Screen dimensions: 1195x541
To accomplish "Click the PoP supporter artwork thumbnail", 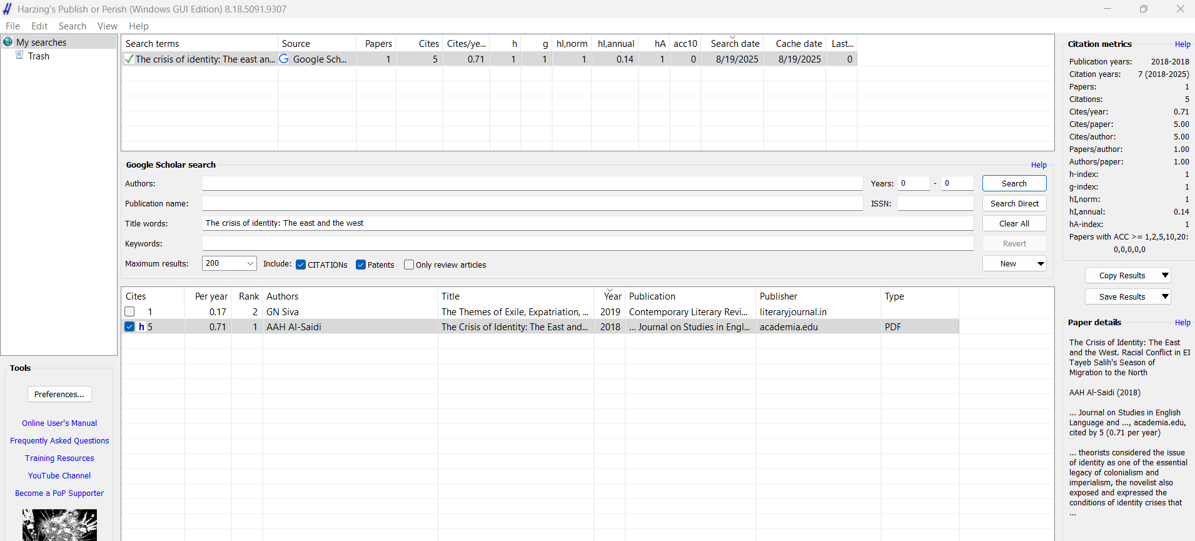I will tap(59, 525).
